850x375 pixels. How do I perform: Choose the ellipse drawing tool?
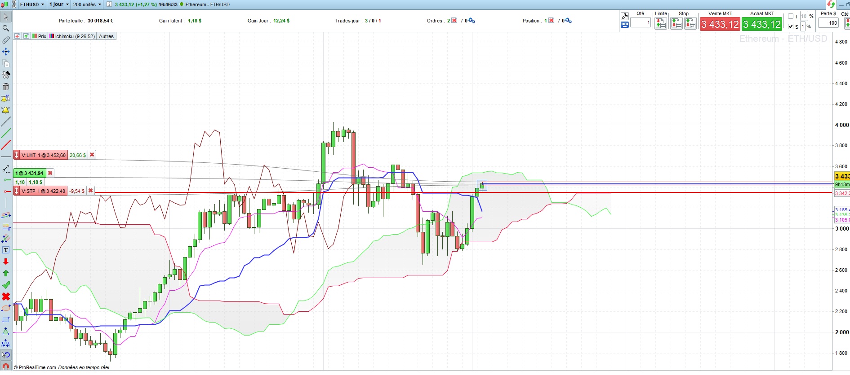tap(6, 308)
